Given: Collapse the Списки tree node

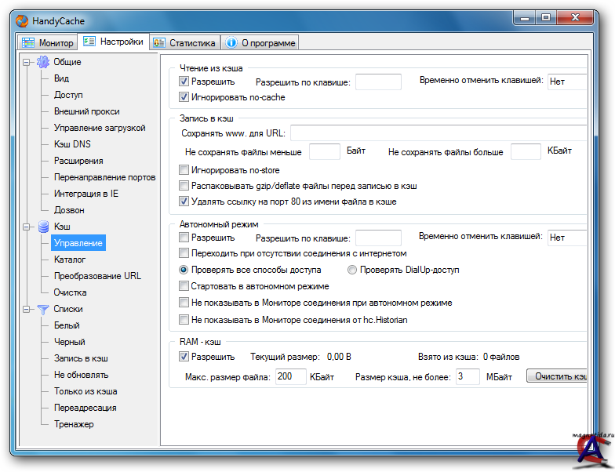Looking at the screenshot, I should tap(27, 309).
